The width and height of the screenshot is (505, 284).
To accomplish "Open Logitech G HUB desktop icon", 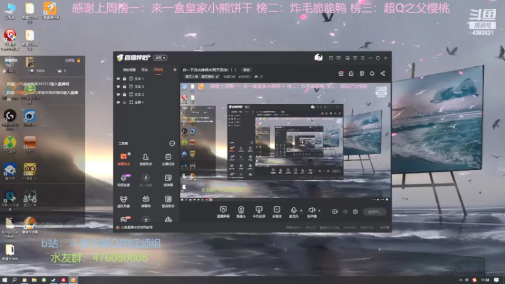I will pos(10,120).
